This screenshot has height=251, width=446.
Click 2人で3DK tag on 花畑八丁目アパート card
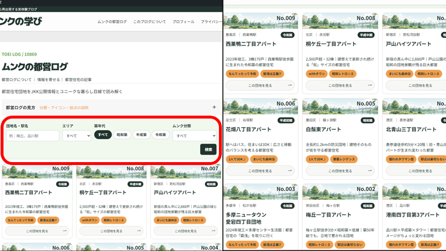point(237,159)
